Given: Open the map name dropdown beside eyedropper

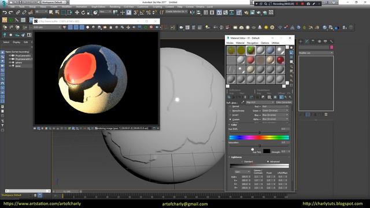Looking at the screenshot, I should click(260, 102).
